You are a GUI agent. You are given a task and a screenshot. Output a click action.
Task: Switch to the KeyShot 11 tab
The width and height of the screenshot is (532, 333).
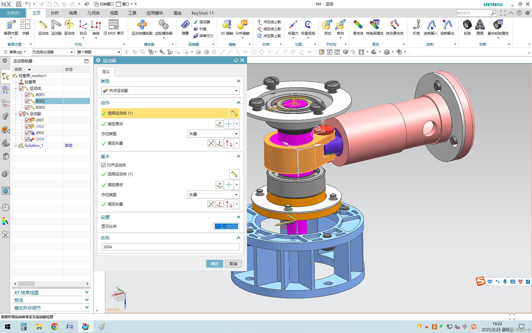(x=203, y=13)
